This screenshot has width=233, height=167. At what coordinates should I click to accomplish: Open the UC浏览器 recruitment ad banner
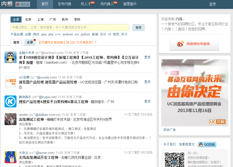194,93
